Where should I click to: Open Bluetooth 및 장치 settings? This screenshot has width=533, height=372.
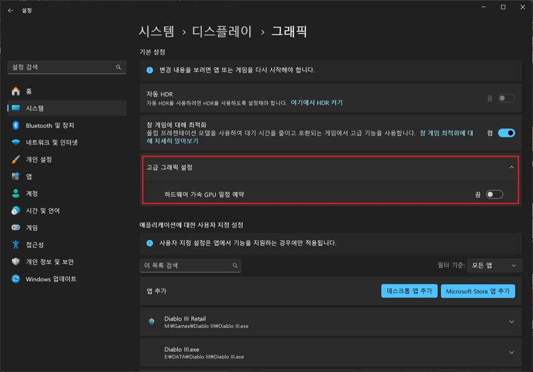point(67,125)
